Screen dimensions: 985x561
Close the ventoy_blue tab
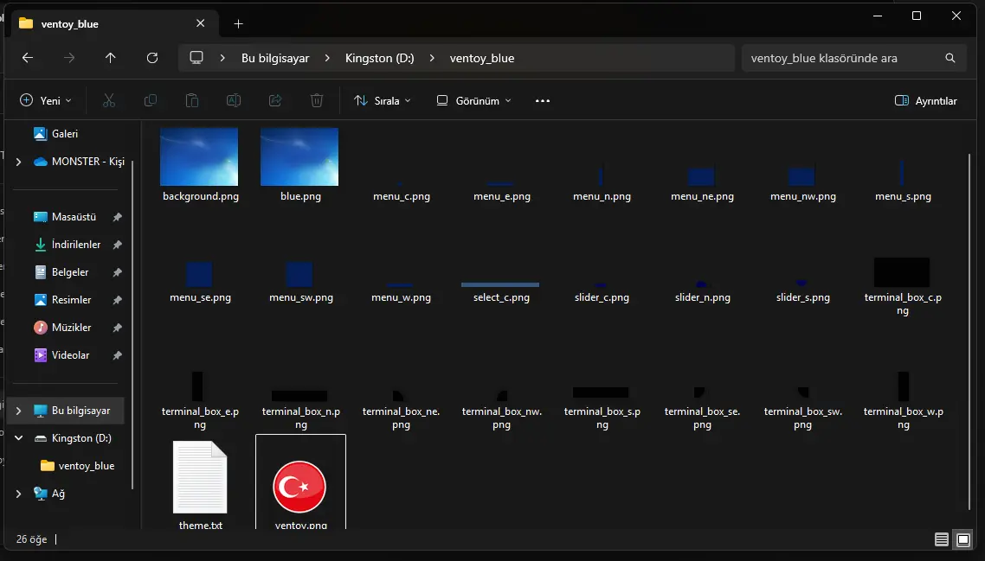pyautogui.click(x=201, y=23)
